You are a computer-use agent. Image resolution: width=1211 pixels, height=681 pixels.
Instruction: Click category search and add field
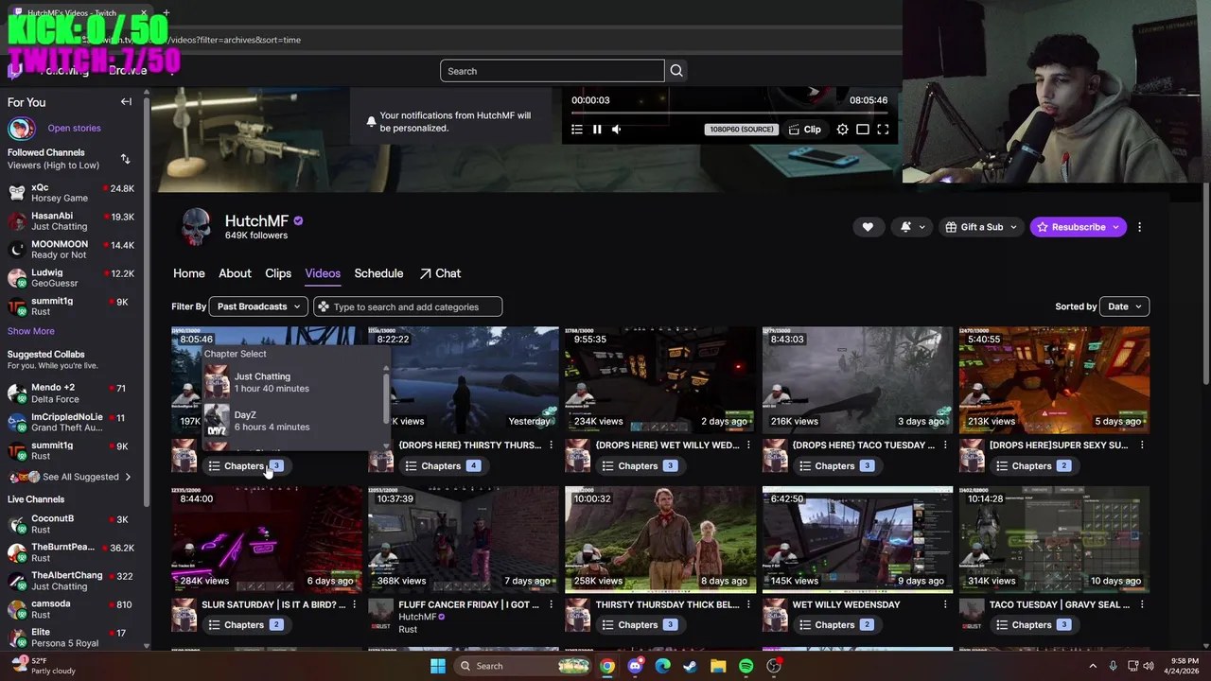pyautogui.click(x=408, y=306)
